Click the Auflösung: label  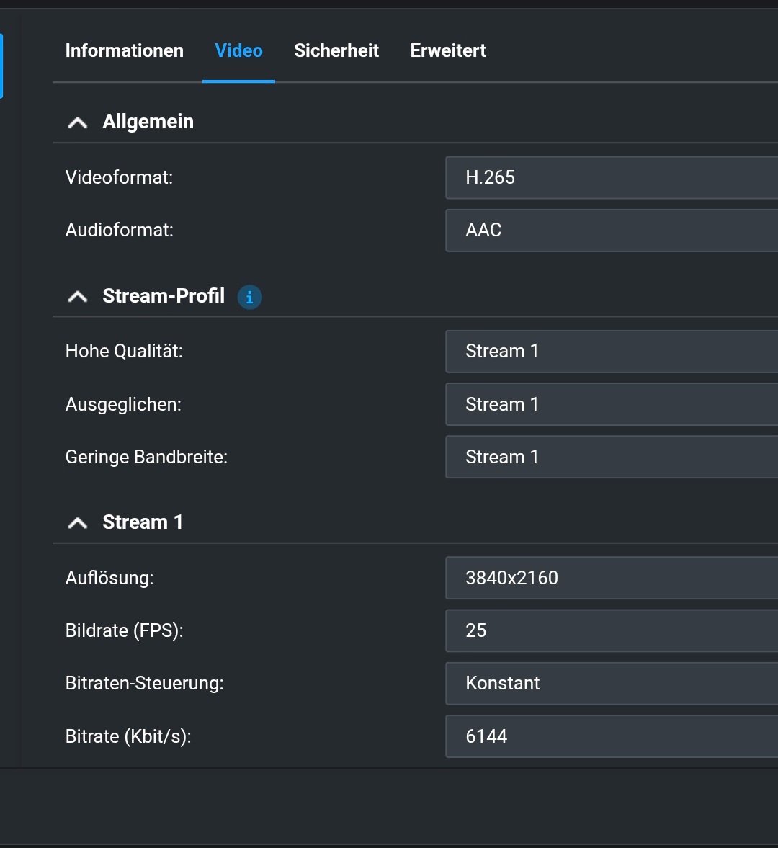109,578
